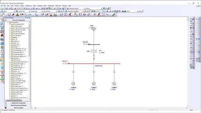Open the File menu
Image resolution: width=201 pixels, height=113 pixels.
coord(4,6)
